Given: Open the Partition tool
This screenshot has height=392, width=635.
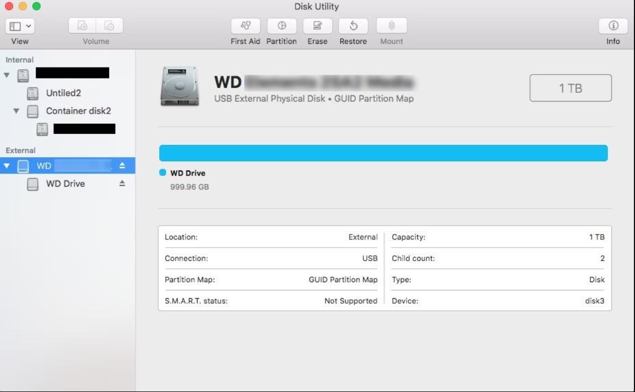Looking at the screenshot, I should coord(282,26).
